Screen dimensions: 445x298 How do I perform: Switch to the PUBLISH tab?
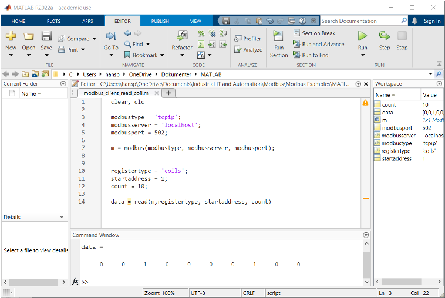pyautogui.click(x=160, y=21)
